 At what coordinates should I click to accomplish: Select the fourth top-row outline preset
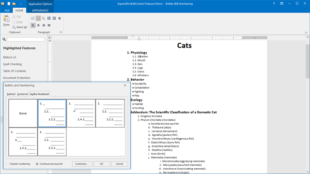pyautogui.click(x=110, y=113)
